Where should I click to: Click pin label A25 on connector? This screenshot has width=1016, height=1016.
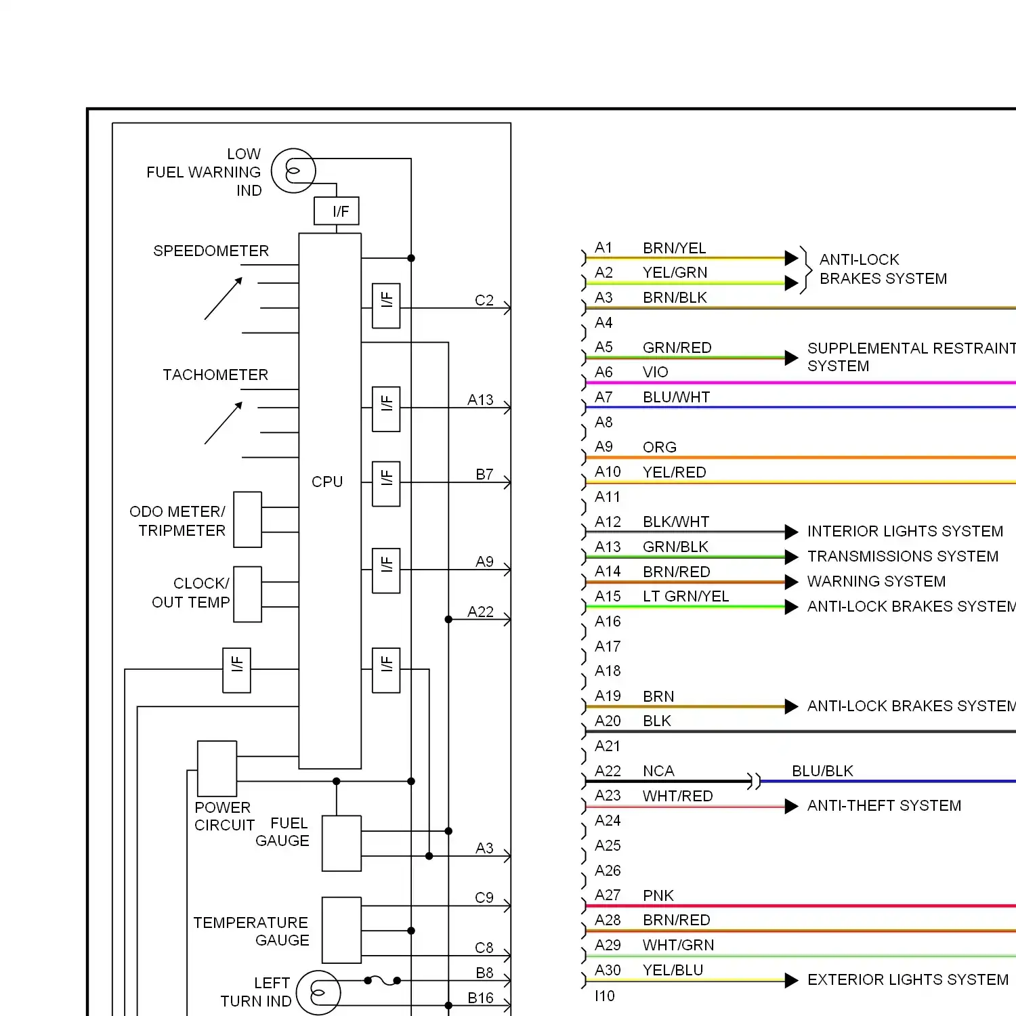608,845
